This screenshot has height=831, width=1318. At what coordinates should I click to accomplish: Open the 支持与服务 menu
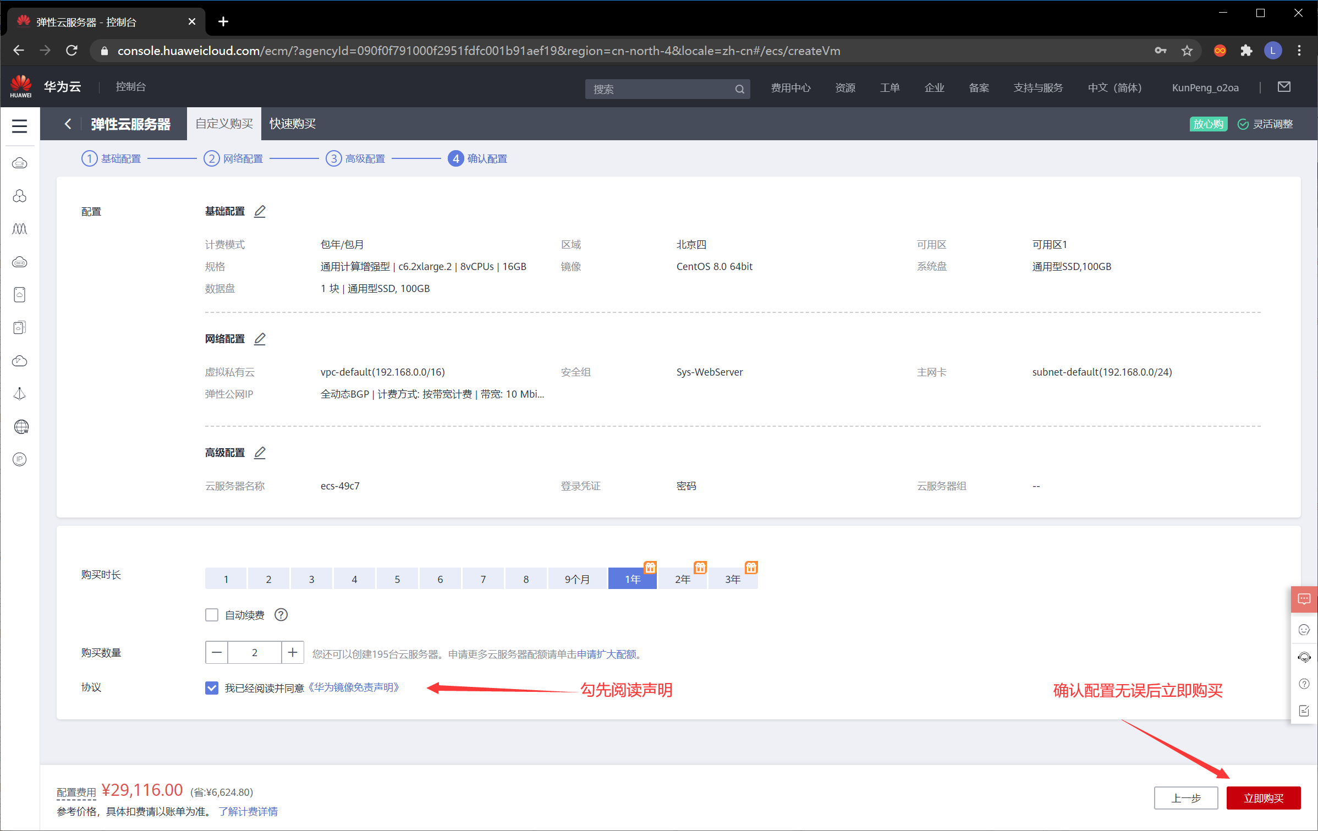pos(1038,87)
